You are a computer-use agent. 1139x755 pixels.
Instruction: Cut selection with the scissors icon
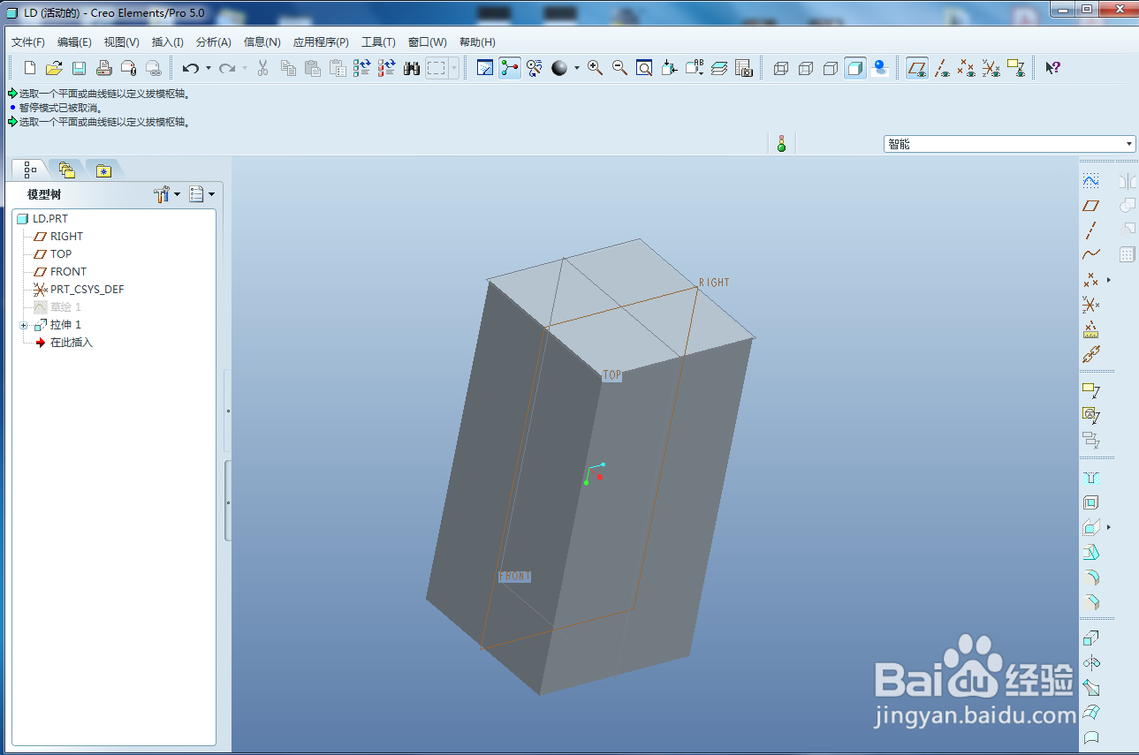click(x=262, y=68)
